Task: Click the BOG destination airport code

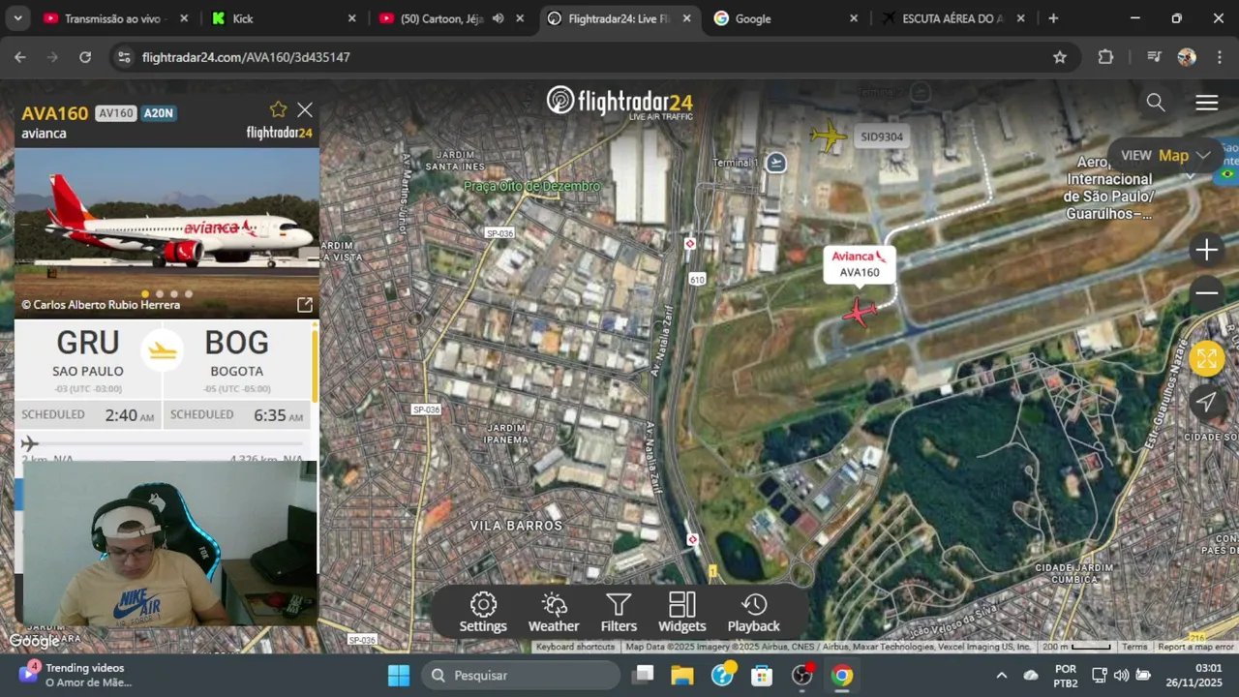Action: (x=236, y=343)
